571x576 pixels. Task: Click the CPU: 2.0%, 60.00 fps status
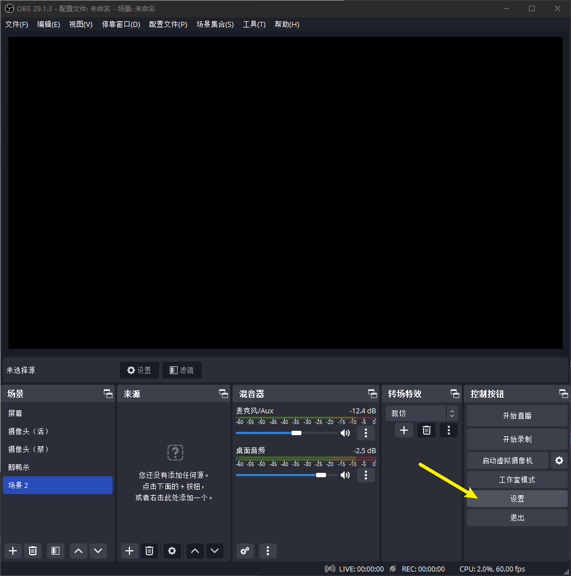pos(492,569)
